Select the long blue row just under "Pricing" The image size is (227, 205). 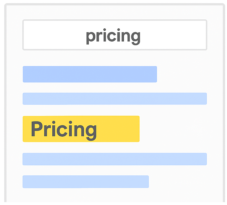[x=114, y=159]
